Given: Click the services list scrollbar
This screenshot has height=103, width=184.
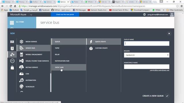Looking at the screenshot, I should (51, 82).
